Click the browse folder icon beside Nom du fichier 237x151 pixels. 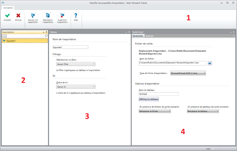tap(210, 63)
